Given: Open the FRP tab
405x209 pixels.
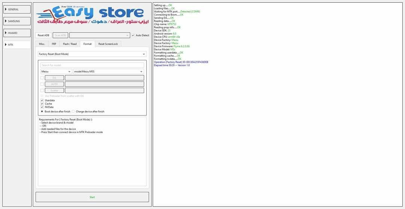Looking at the screenshot, I should (54, 44).
